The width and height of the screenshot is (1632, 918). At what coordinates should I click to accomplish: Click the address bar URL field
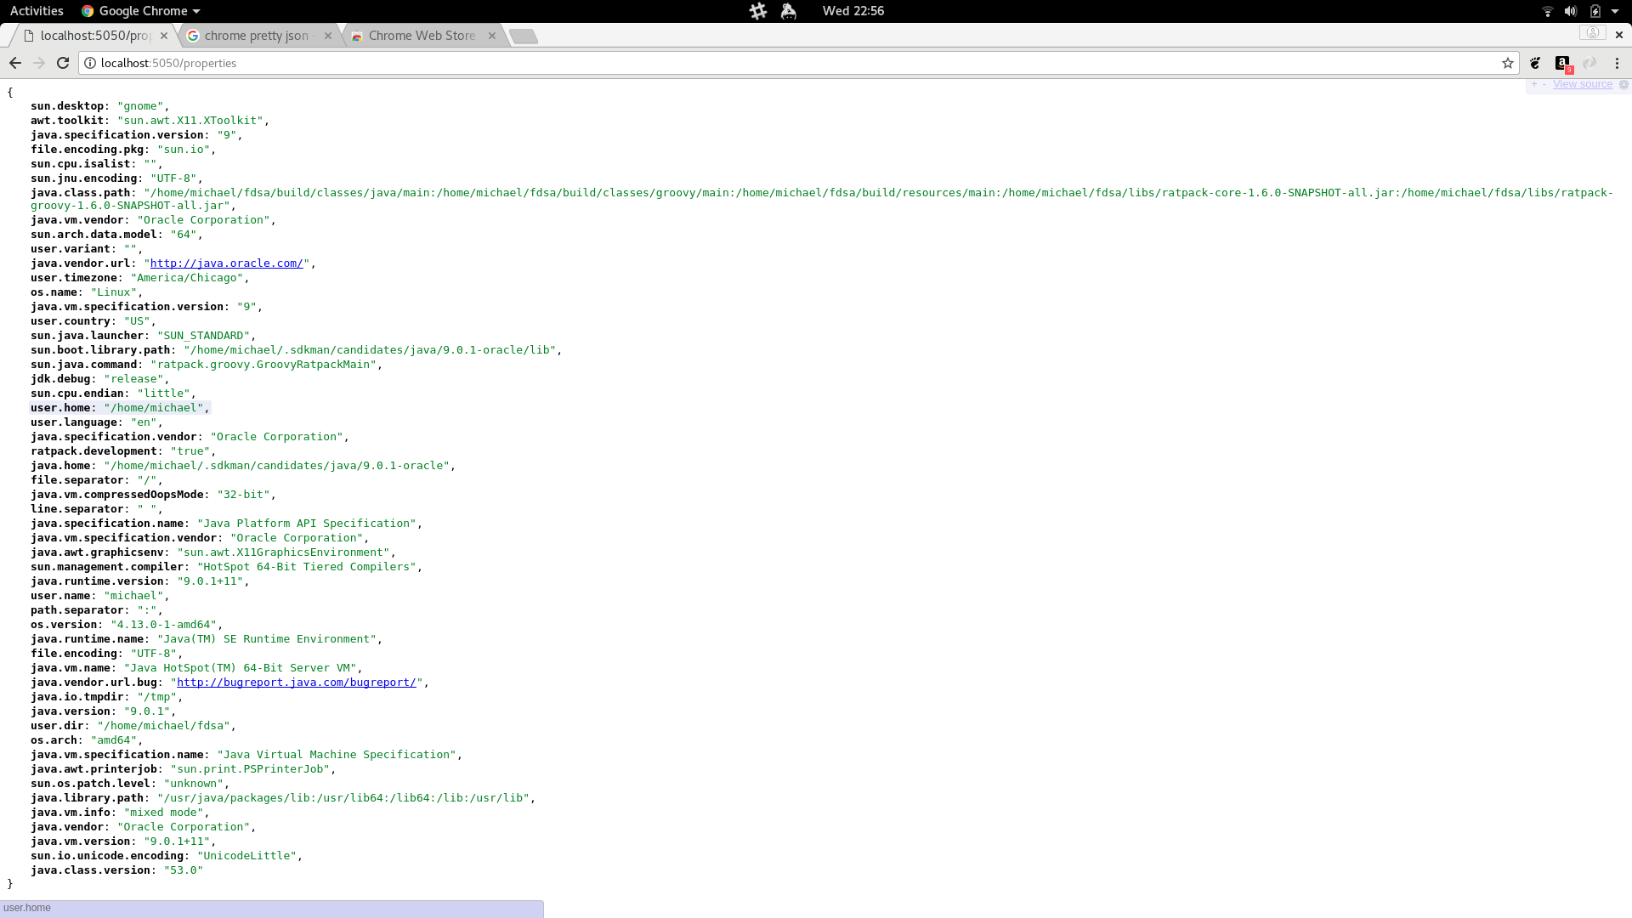point(799,63)
